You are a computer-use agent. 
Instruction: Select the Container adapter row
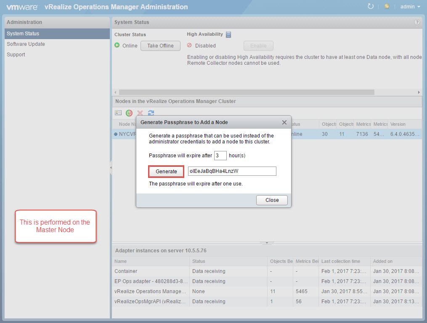pos(267,271)
